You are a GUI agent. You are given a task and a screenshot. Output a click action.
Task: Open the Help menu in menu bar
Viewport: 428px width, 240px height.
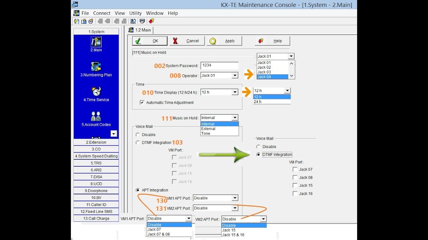click(x=173, y=13)
